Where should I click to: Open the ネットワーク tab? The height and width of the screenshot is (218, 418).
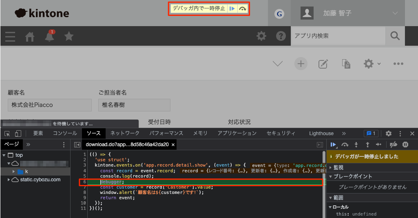[125, 133]
